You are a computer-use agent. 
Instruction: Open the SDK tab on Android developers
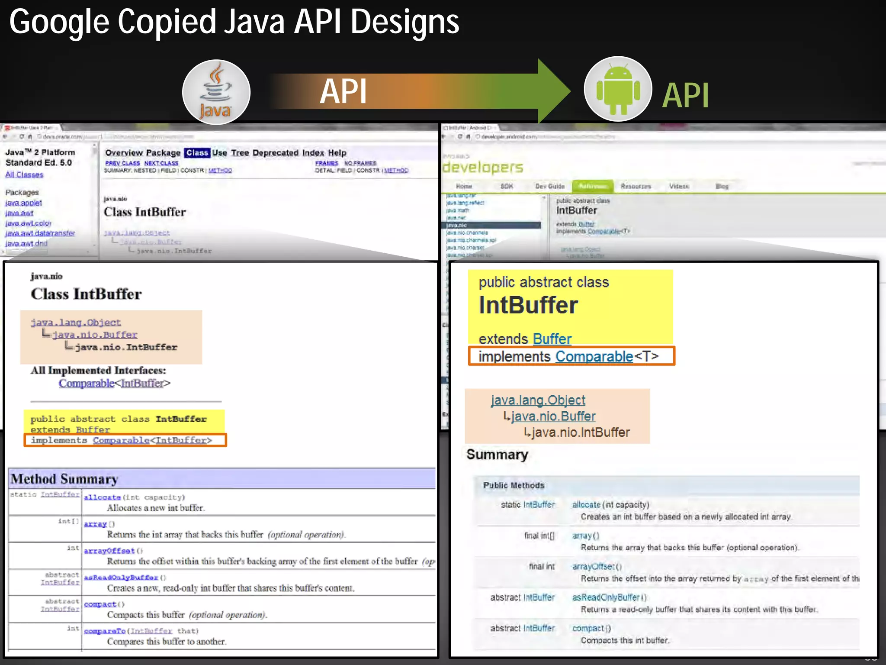506,186
